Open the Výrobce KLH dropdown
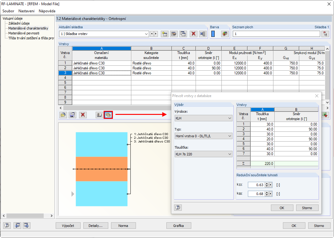This screenshot has width=334, height=238. click(x=230, y=118)
